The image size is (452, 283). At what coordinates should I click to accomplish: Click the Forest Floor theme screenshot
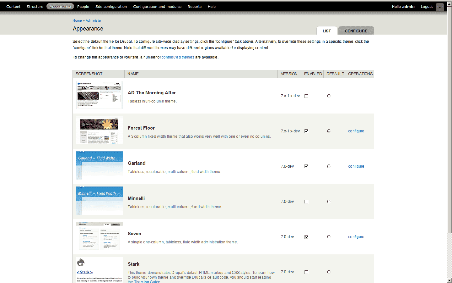coord(99,130)
